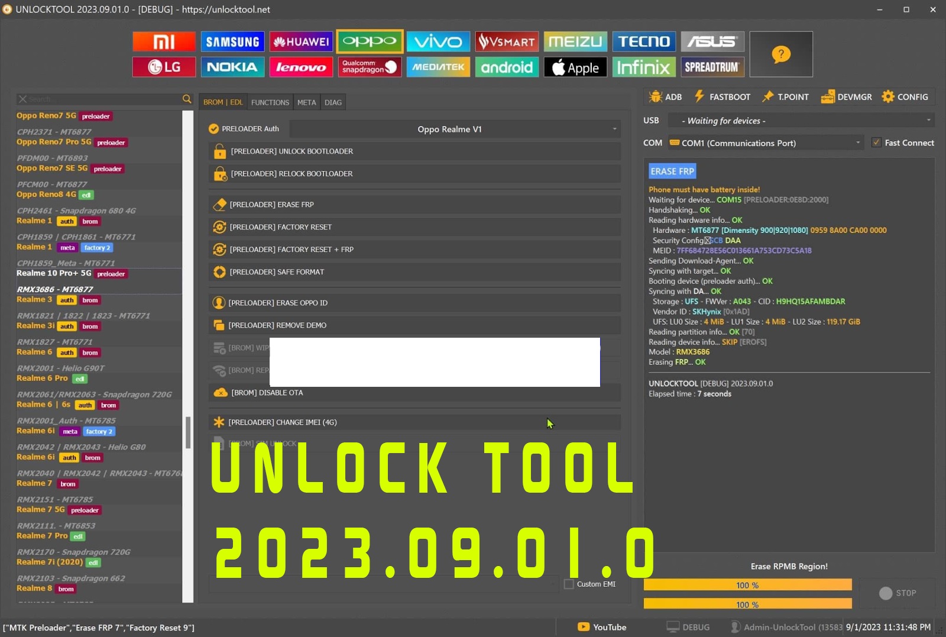Open the FASTBOOT tool
This screenshot has height=637, width=946.
pyautogui.click(x=723, y=97)
